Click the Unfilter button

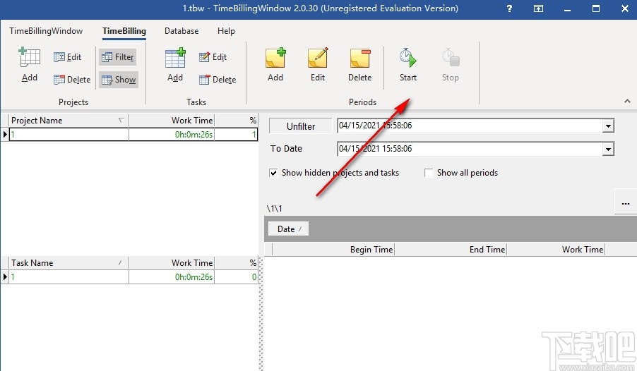pyautogui.click(x=301, y=126)
